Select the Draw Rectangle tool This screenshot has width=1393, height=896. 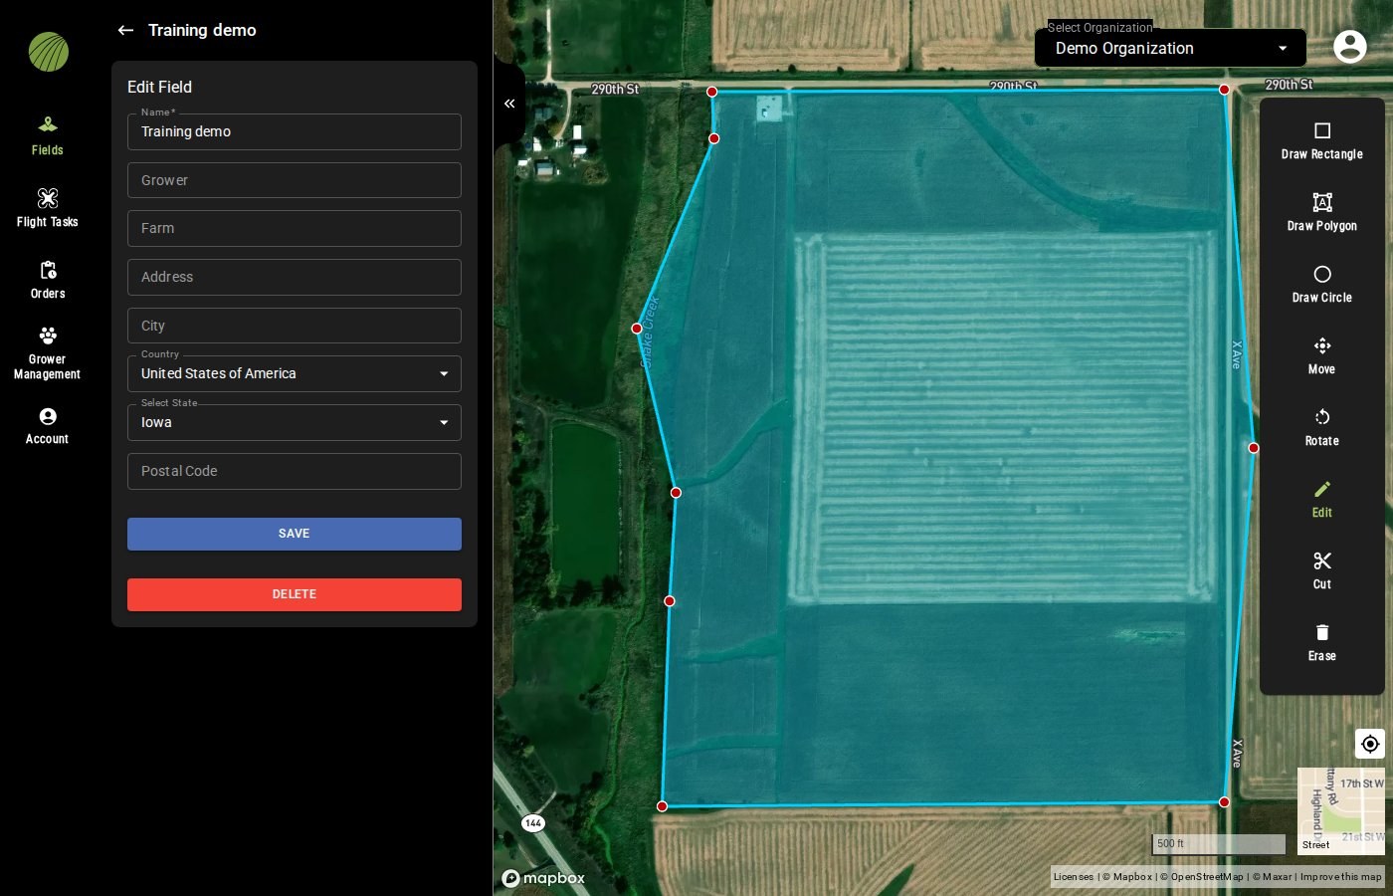tap(1321, 141)
